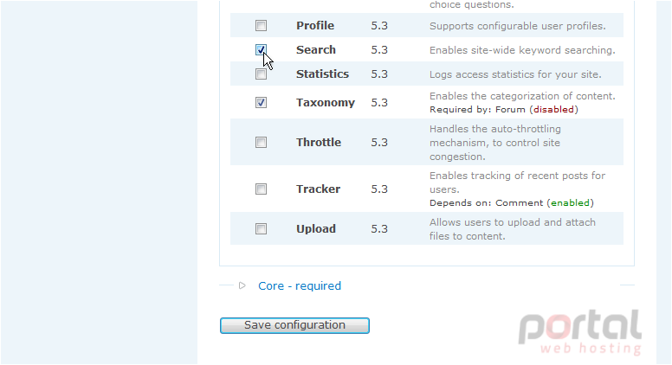672x365 pixels.
Task: Click the green 'enabled' status for Comment
Action: (x=571, y=203)
